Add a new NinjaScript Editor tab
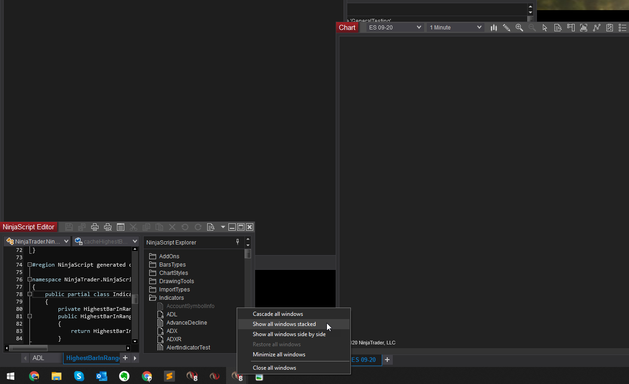The width and height of the screenshot is (629, 384). (x=125, y=358)
